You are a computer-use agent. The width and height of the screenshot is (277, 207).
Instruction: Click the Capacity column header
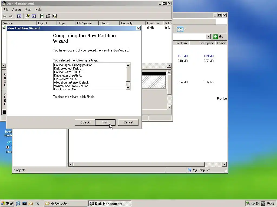(132, 23)
